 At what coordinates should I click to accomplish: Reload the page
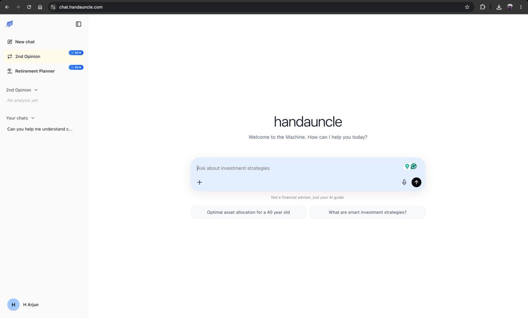(x=29, y=7)
